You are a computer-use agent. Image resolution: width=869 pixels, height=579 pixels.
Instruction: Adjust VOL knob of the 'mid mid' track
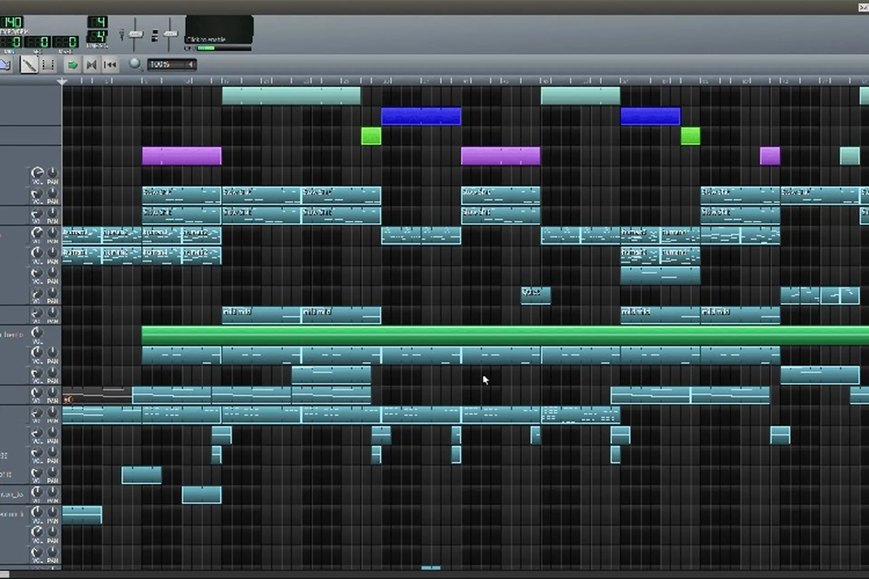click(x=37, y=313)
